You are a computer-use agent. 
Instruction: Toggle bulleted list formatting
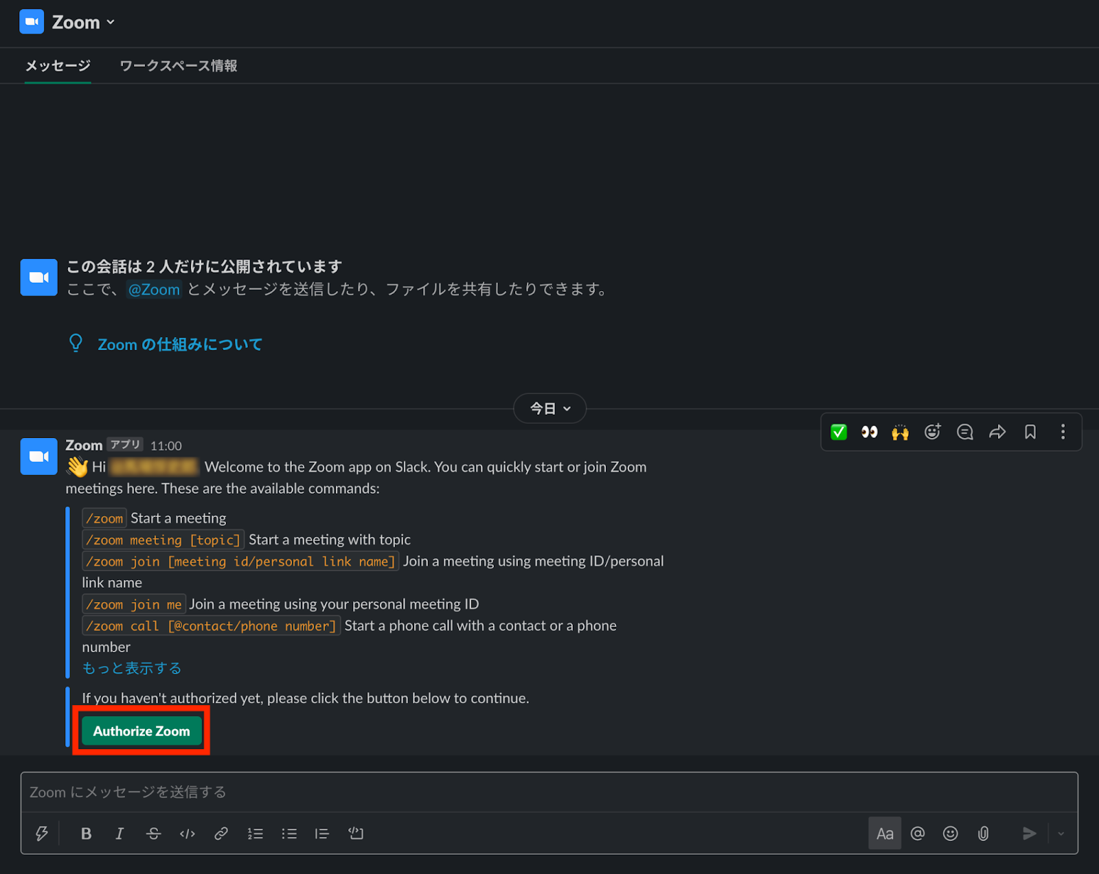(288, 833)
